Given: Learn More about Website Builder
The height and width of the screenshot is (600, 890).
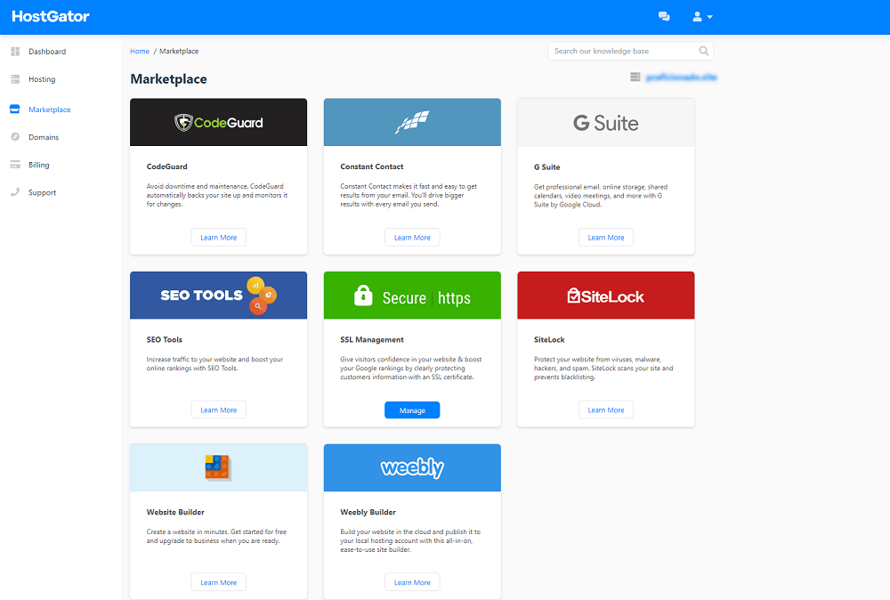Looking at the screenshot, I should pos(219,582).
